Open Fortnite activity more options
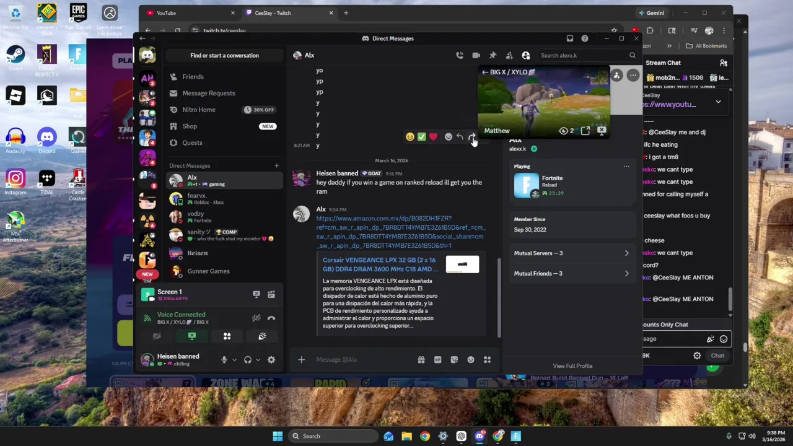793x446 pixels. coord(626,166)
